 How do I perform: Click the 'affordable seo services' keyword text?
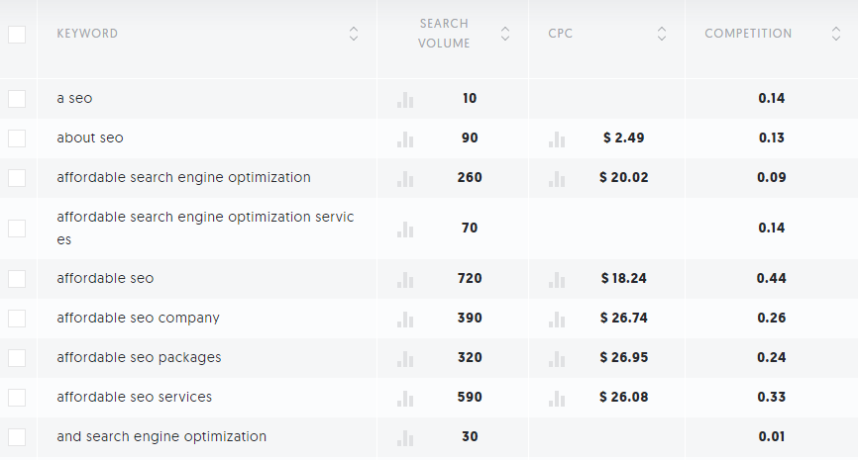134,397
